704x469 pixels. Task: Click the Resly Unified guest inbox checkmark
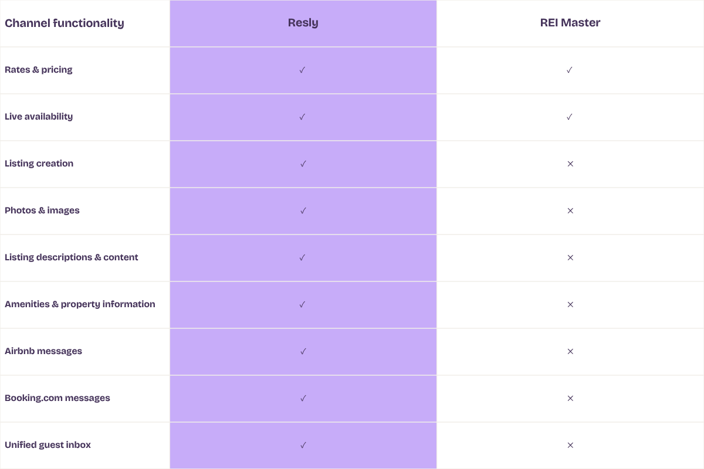(303, 445)
